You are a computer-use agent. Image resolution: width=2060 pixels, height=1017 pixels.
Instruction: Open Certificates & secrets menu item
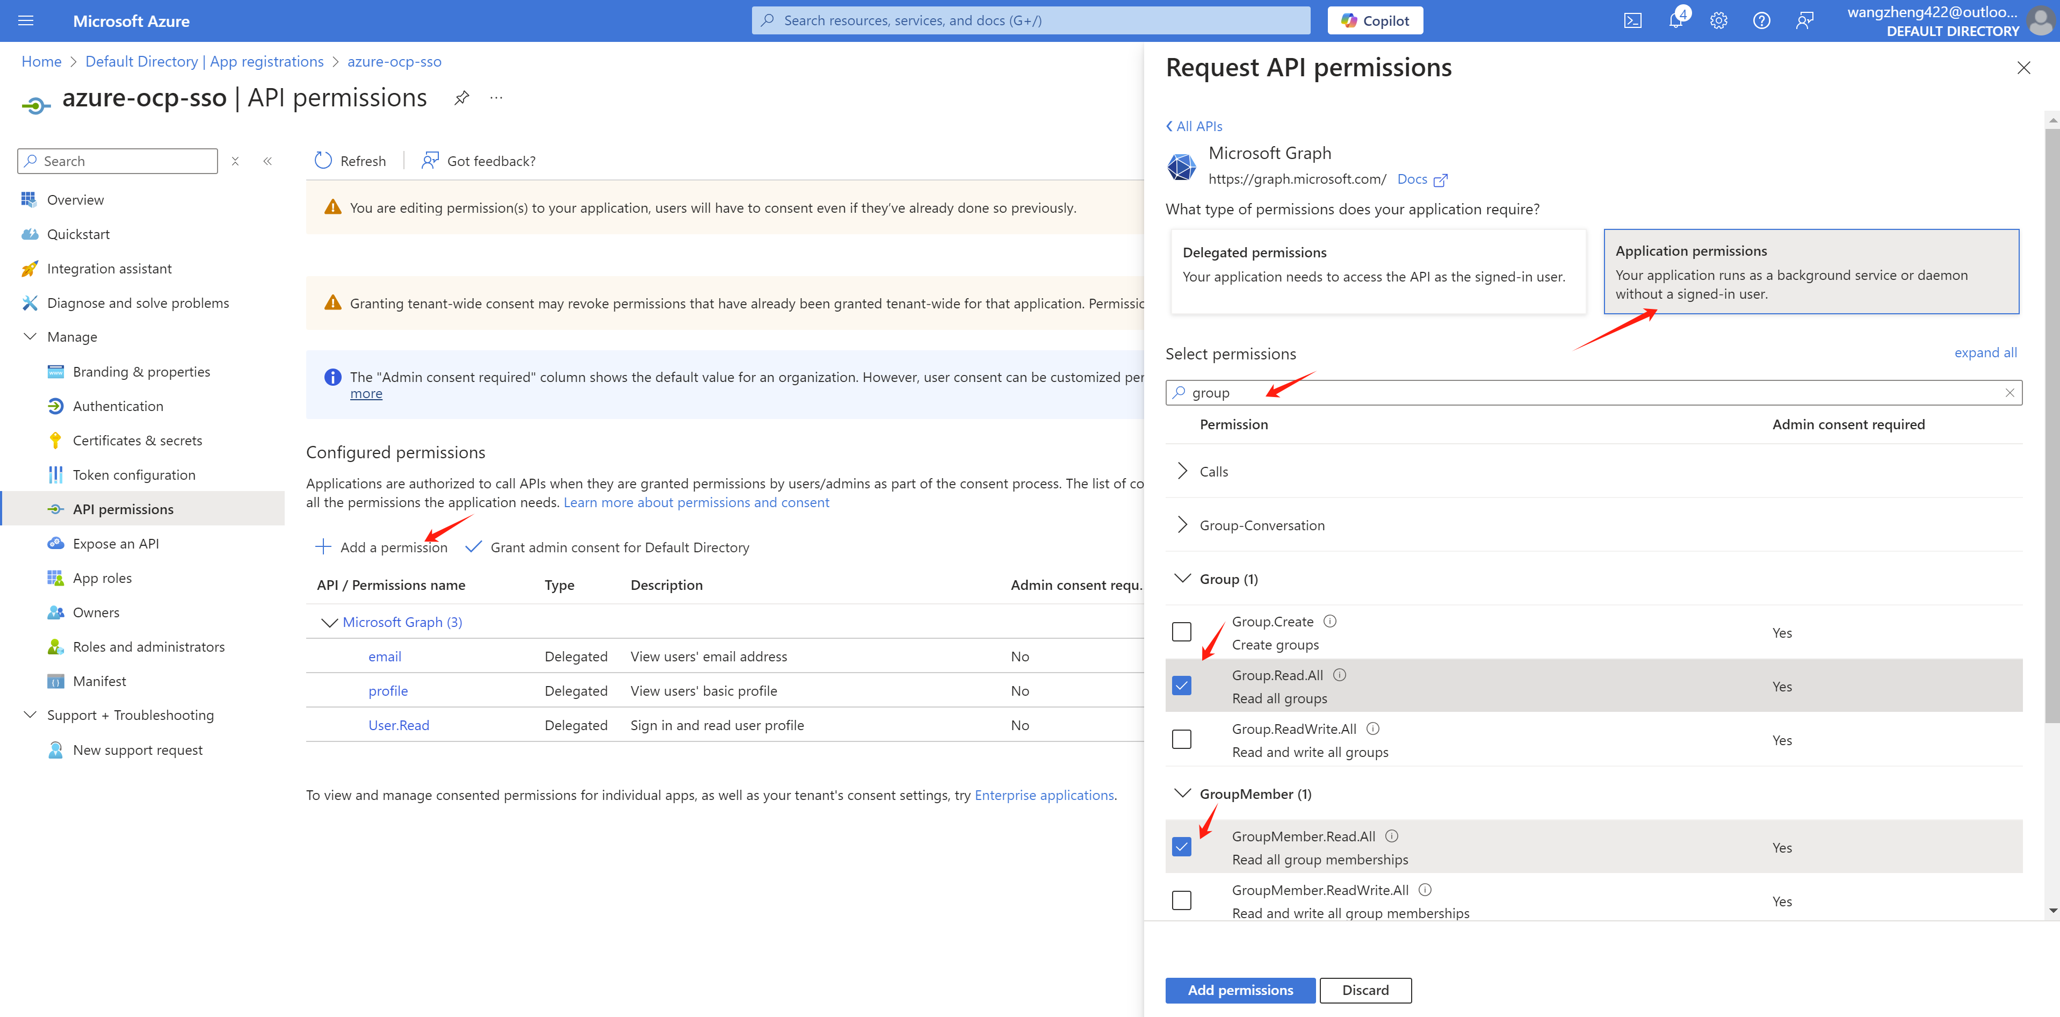tap(137, 441)
